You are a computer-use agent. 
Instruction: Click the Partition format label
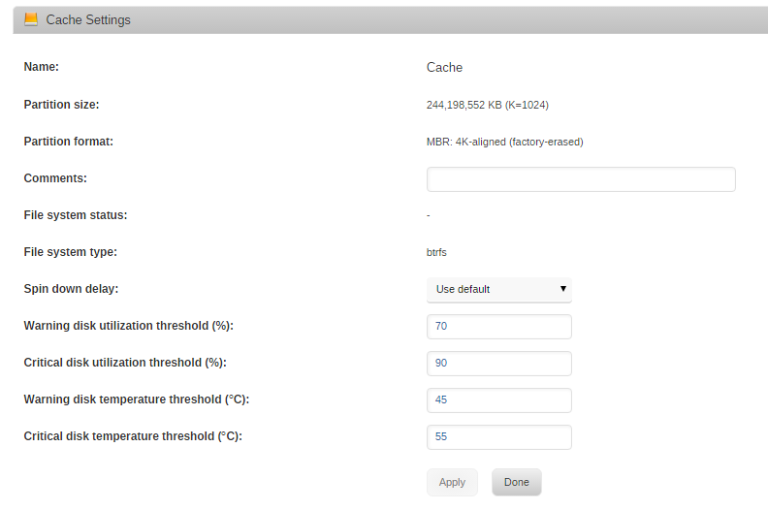69,142
